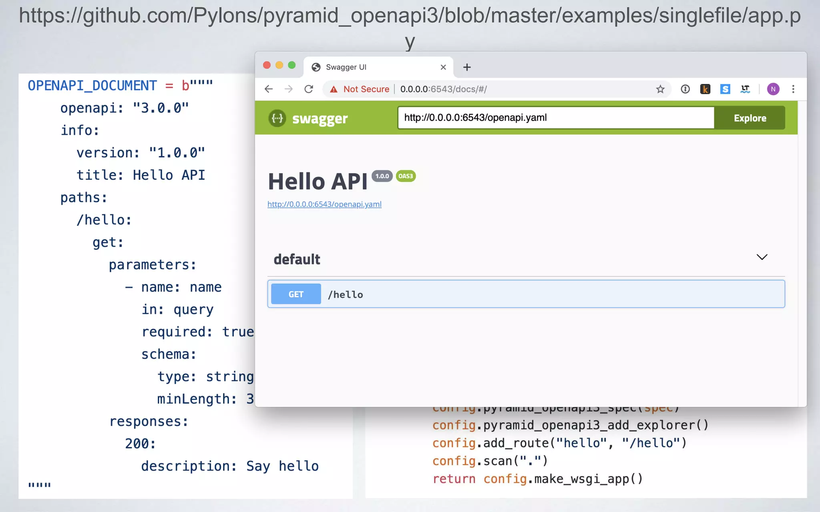Image resolution: width=820 pixels, height=512 pixels.
Task: Click the /hello: code line
Action: point(104,220)
